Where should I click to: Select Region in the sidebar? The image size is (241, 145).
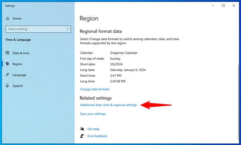coord(17,64)
